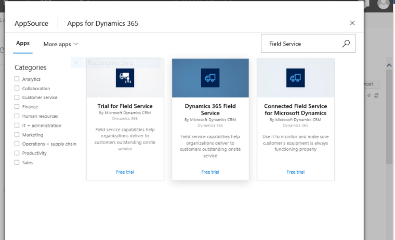The width and height of the screenshot is (395, 240).
Task: Check the Finance category
Action: (17, 107)
